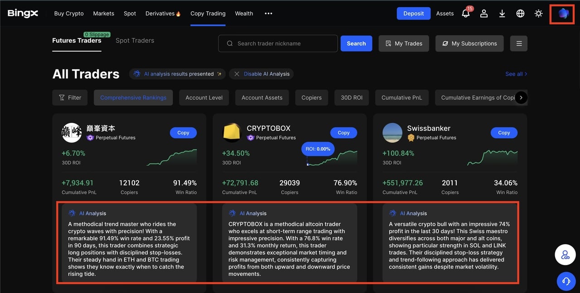Viewport: 580px width, 293px height.
Task: Click the +551,977.26 Cumulative PnL value
Action: tap(402, 183)
